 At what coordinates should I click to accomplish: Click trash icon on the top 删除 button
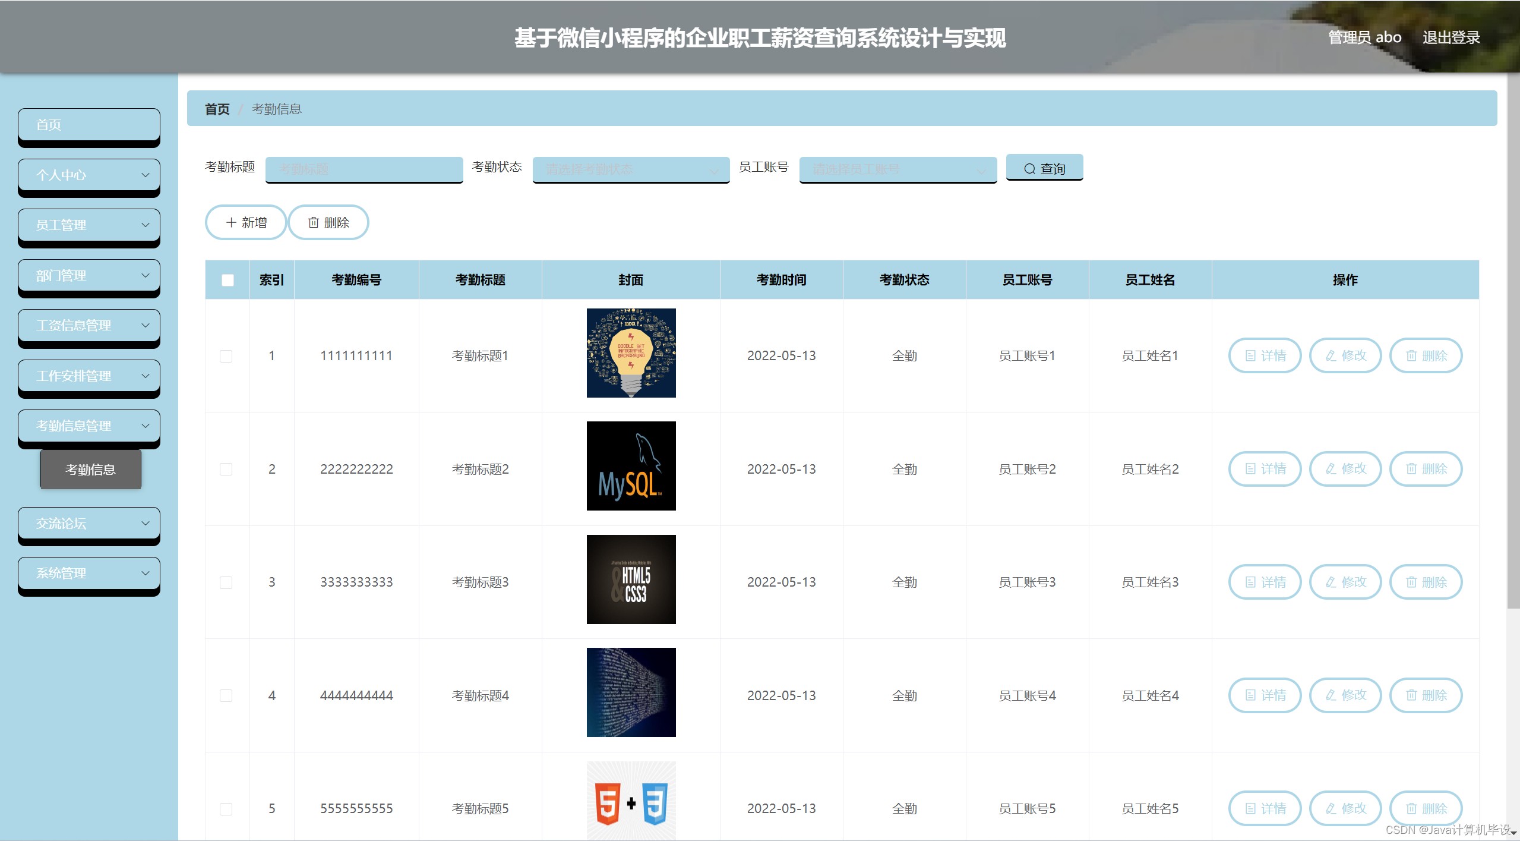click(313, 222)
